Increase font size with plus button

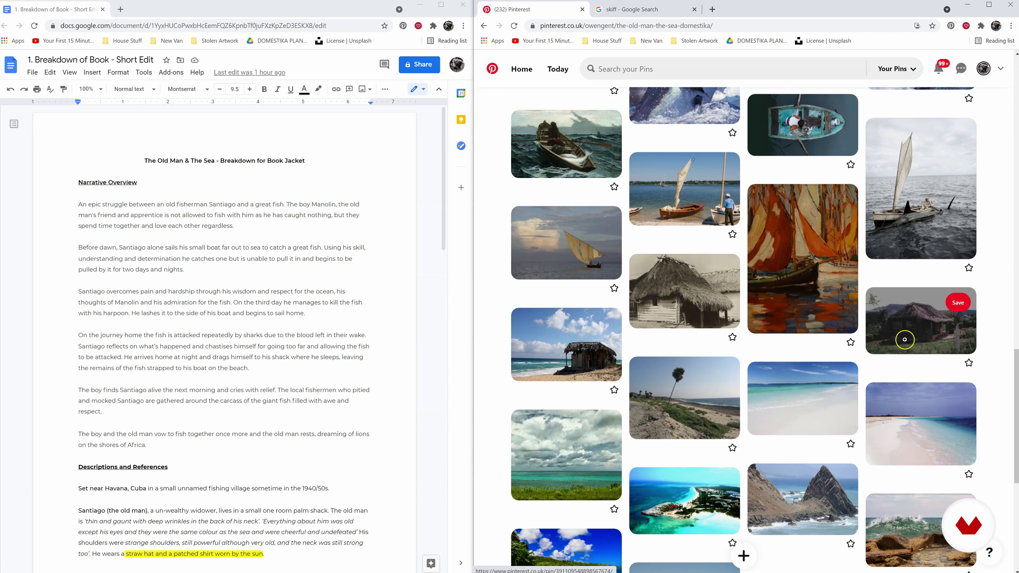point(250,89)
